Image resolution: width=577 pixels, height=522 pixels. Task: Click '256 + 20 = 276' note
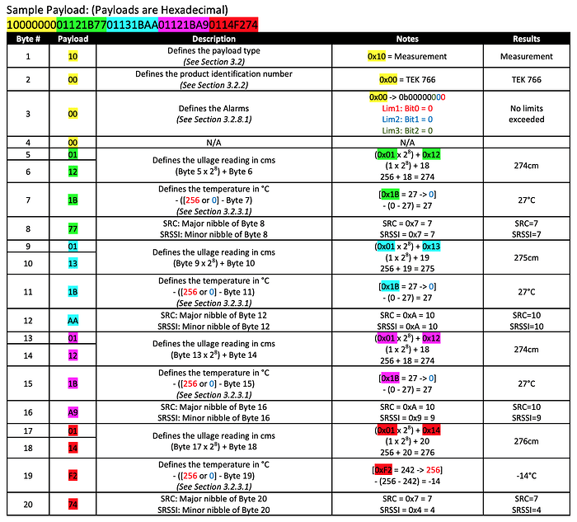click(x=407, y=452)
